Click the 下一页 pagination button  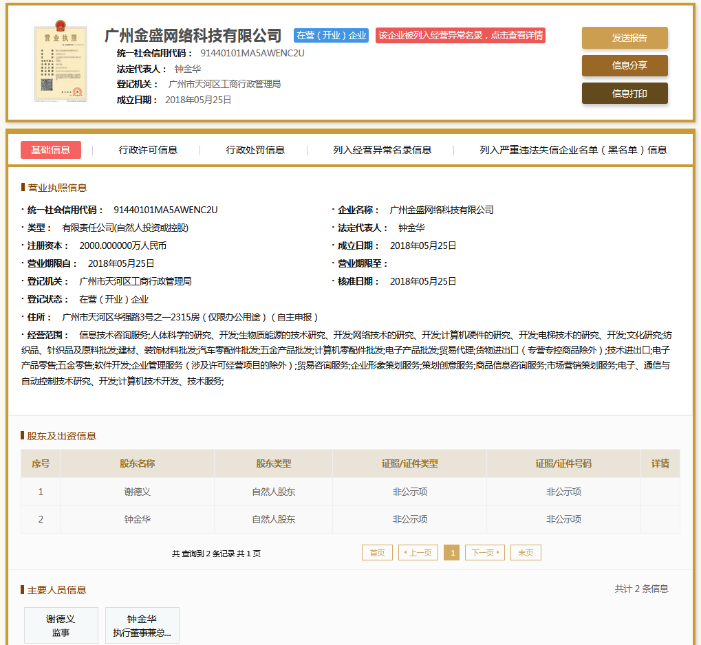tap(484, 552)
